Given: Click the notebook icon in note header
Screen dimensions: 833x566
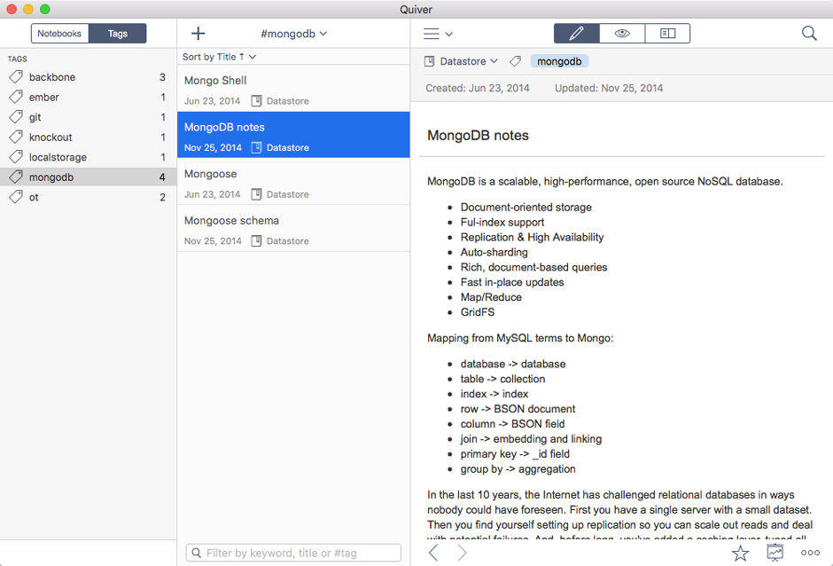Looking at the screenshot, I should (x=429, y=62).
